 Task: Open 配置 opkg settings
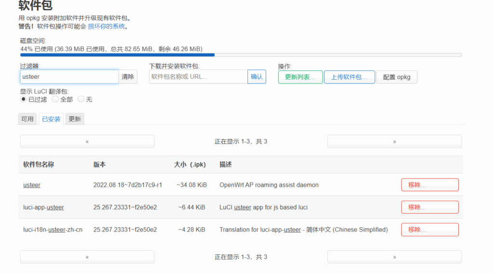tap(397, 77)
